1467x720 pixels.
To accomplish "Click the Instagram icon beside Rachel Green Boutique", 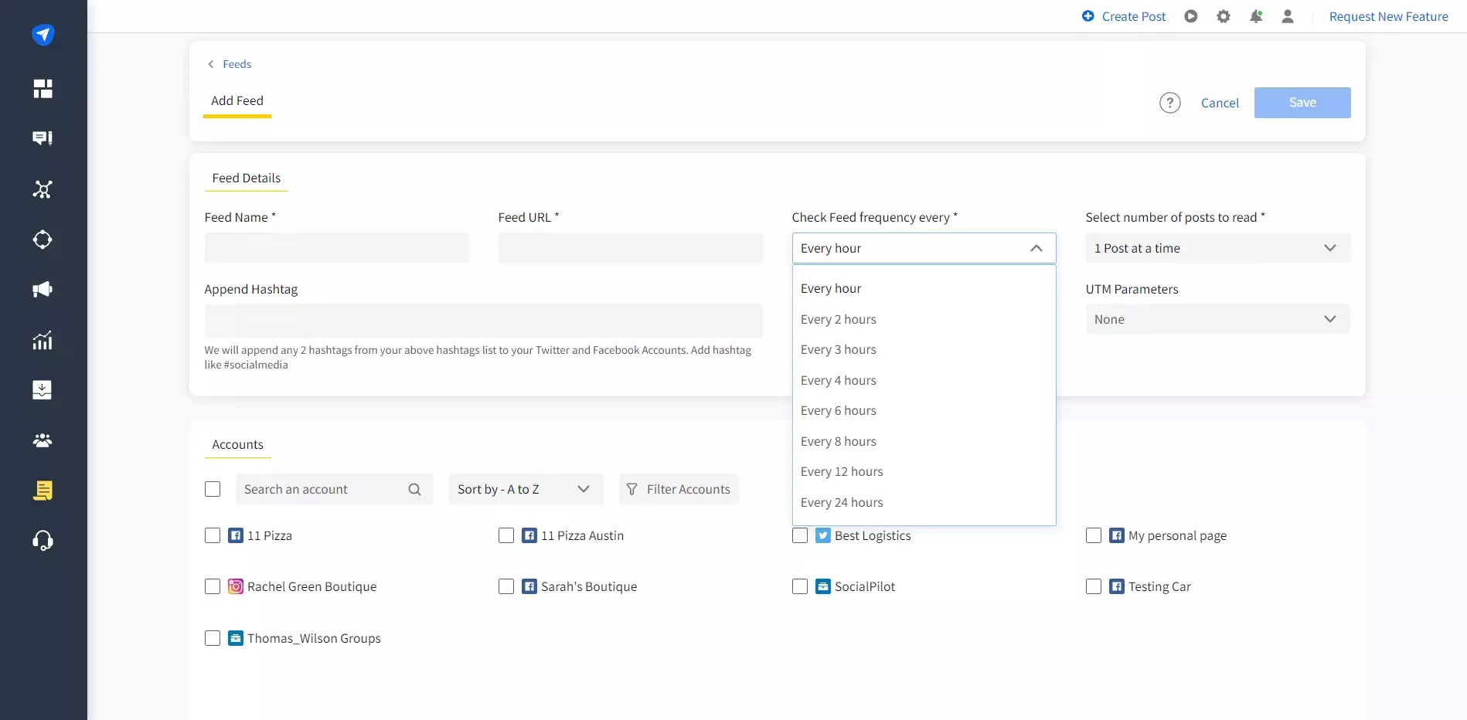I will pos(236,586).
